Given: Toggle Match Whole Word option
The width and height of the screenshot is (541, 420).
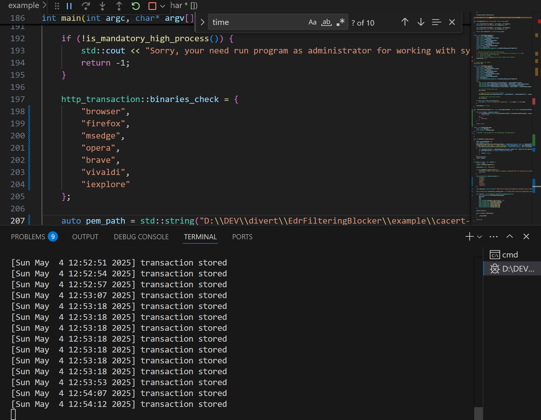Looking at the screenshot, I should coord(327,22).
